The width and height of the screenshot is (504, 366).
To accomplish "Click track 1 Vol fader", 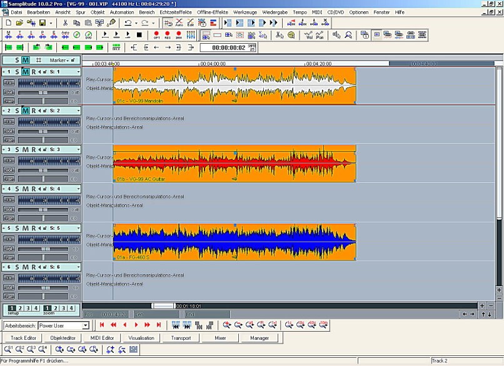I will [43, 92].
